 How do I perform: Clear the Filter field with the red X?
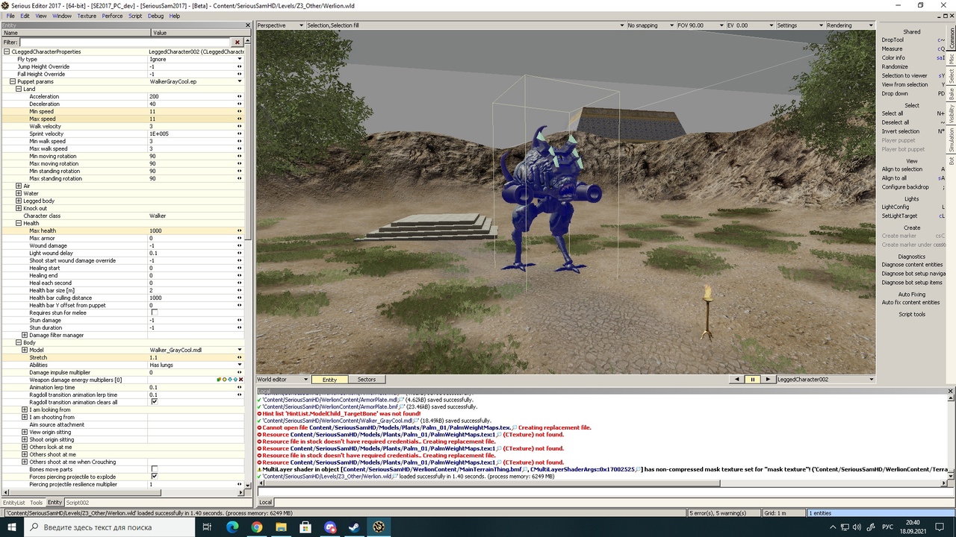(238, 43)
